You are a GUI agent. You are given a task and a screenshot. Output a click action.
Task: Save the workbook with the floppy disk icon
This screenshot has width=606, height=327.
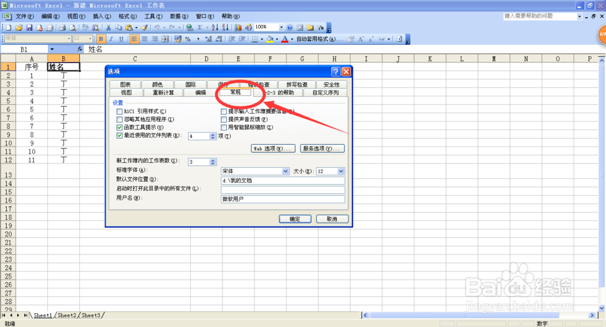29,27
